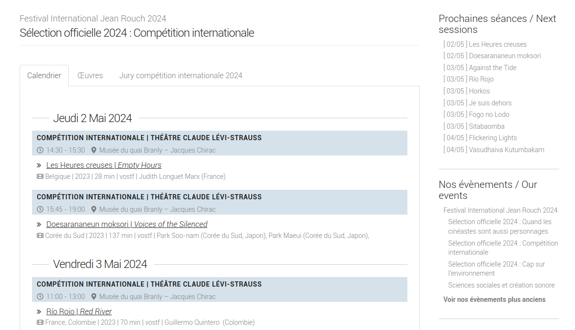
Task: Open Against the Tide in next sessions
Action: pos(480,68)
